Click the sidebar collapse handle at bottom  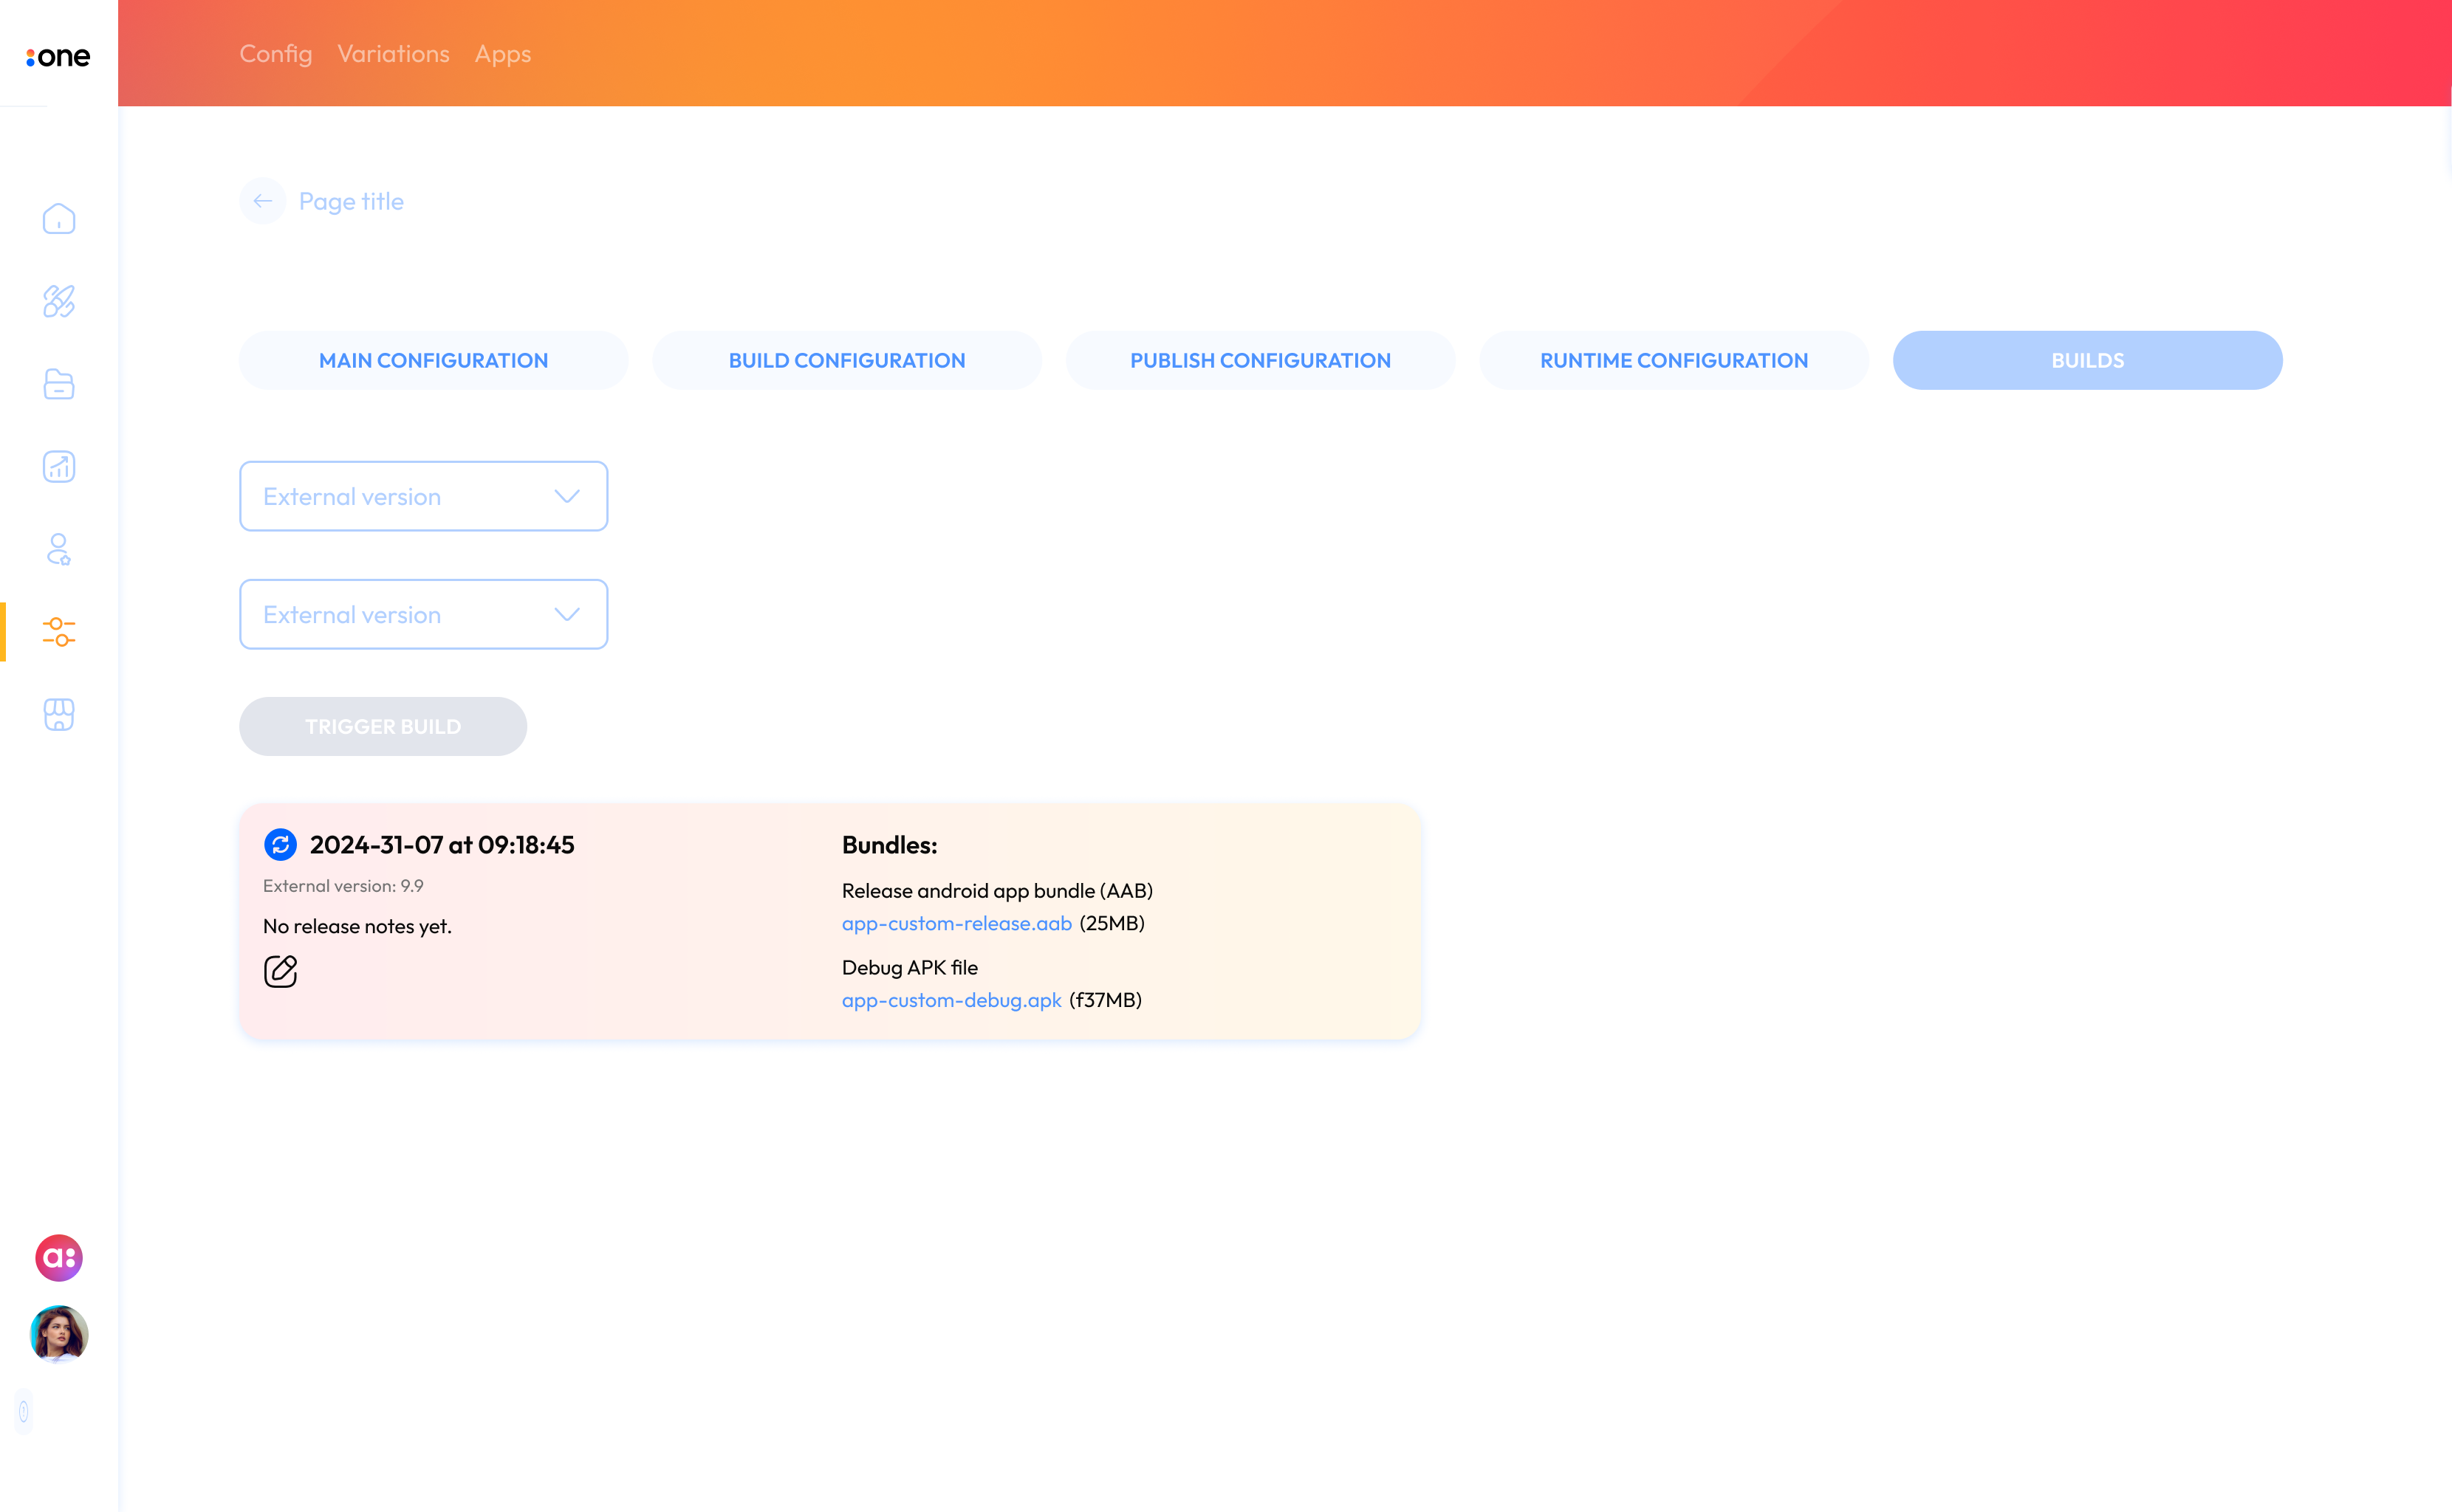point(23,1412)
